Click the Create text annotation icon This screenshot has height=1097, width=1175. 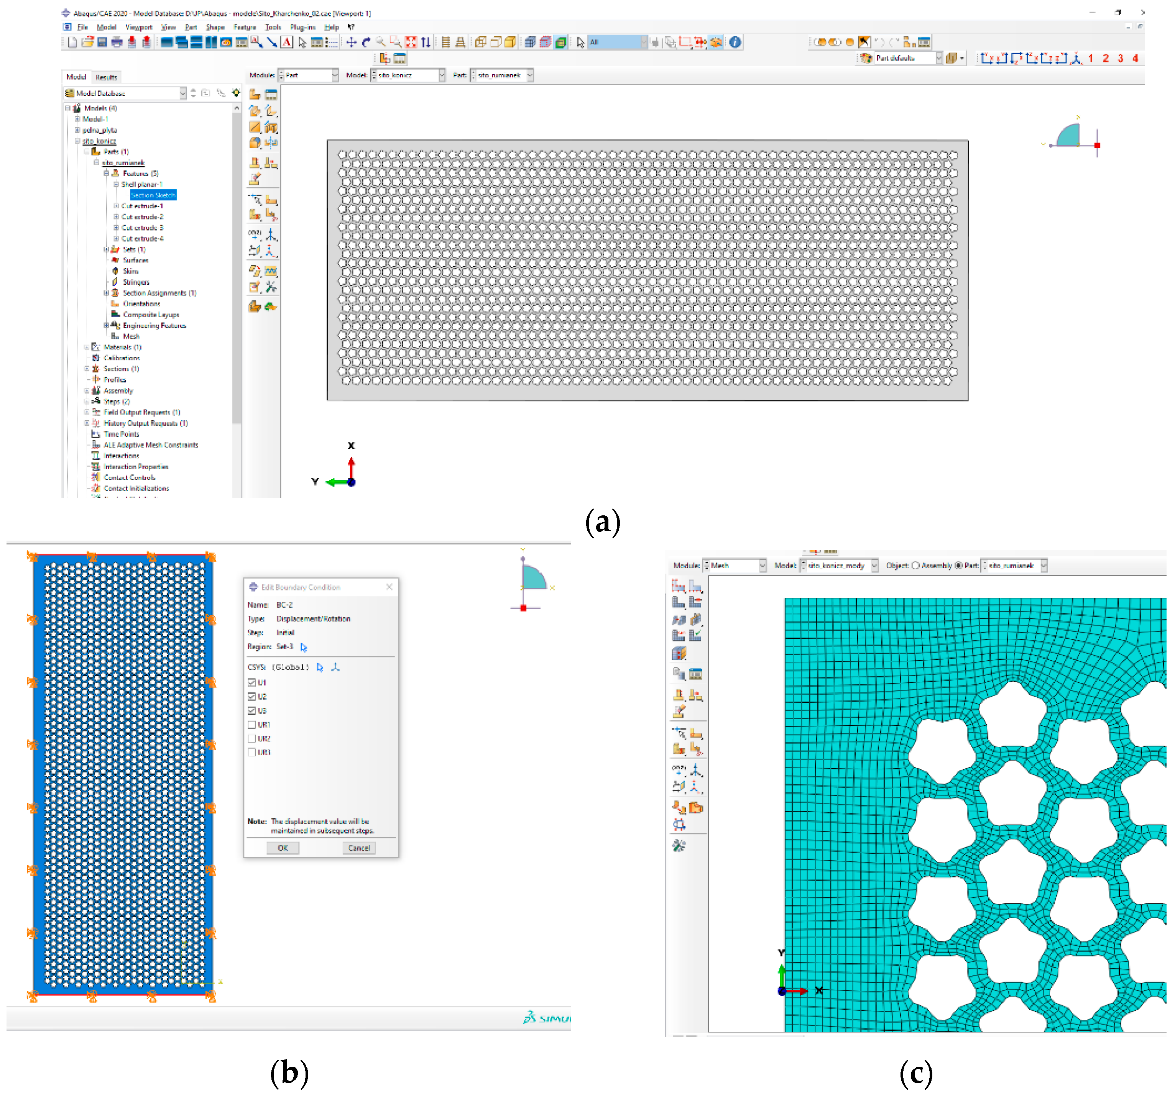[x=287, y=43]
